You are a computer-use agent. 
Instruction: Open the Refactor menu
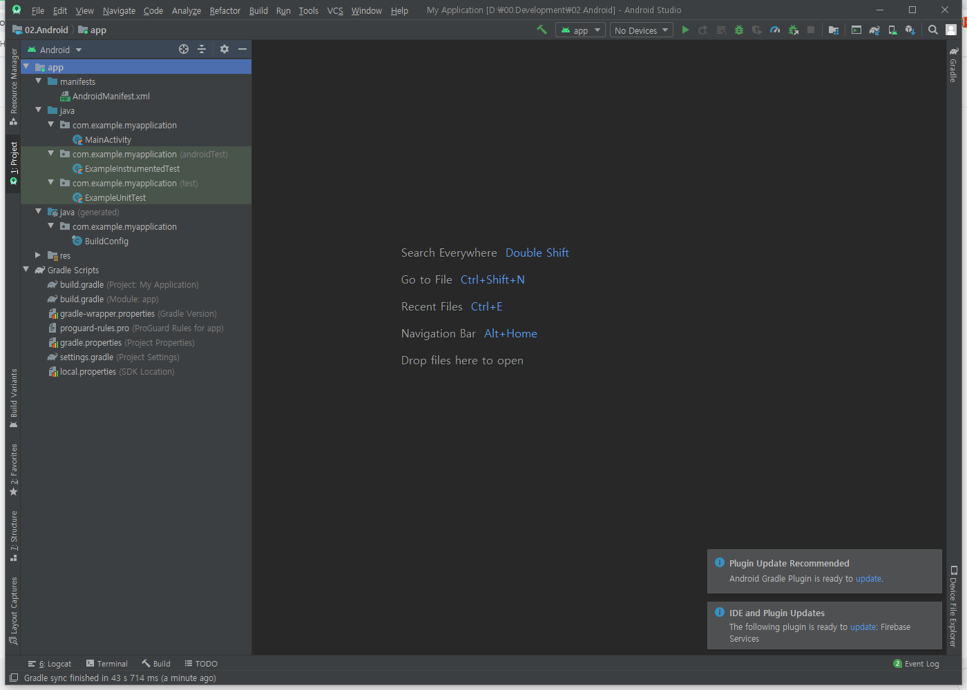(225, 10)
